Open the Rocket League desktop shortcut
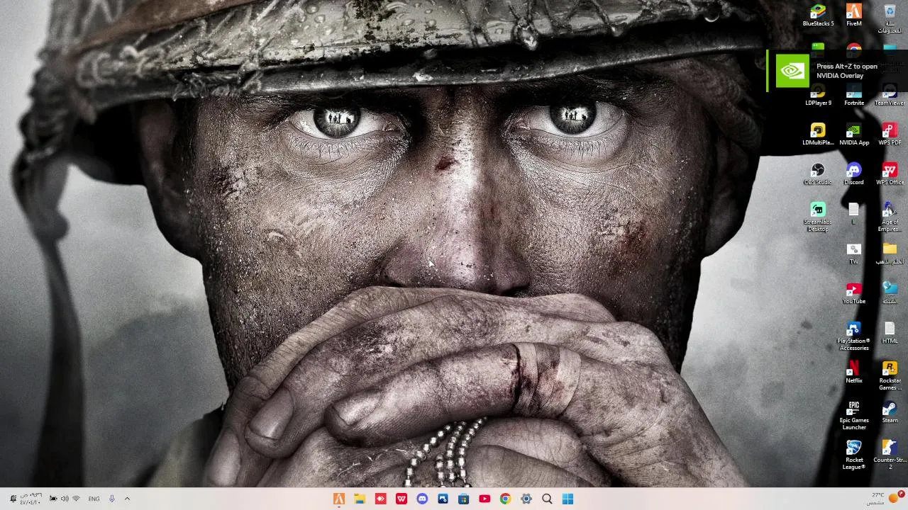Screen dimensions: 908x510 854,455
